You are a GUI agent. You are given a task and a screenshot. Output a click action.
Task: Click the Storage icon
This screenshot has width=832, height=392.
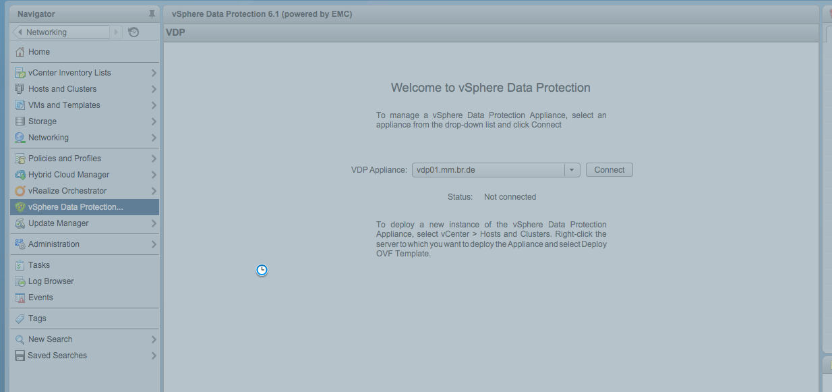point(20,121)
